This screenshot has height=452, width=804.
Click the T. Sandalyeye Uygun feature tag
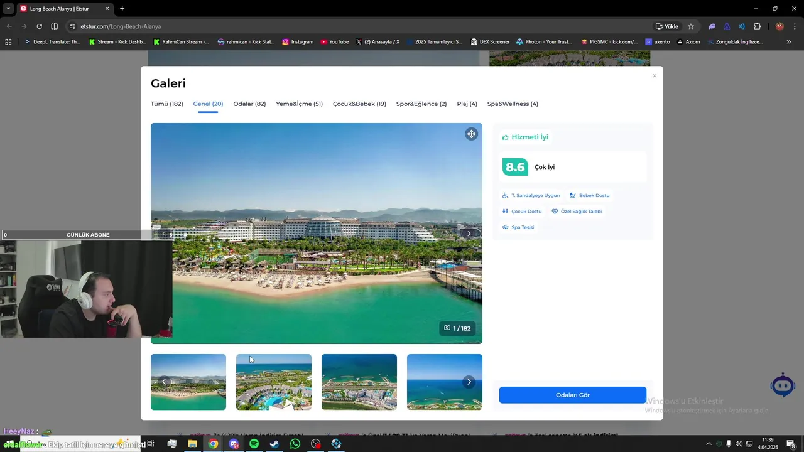[531, 195]
